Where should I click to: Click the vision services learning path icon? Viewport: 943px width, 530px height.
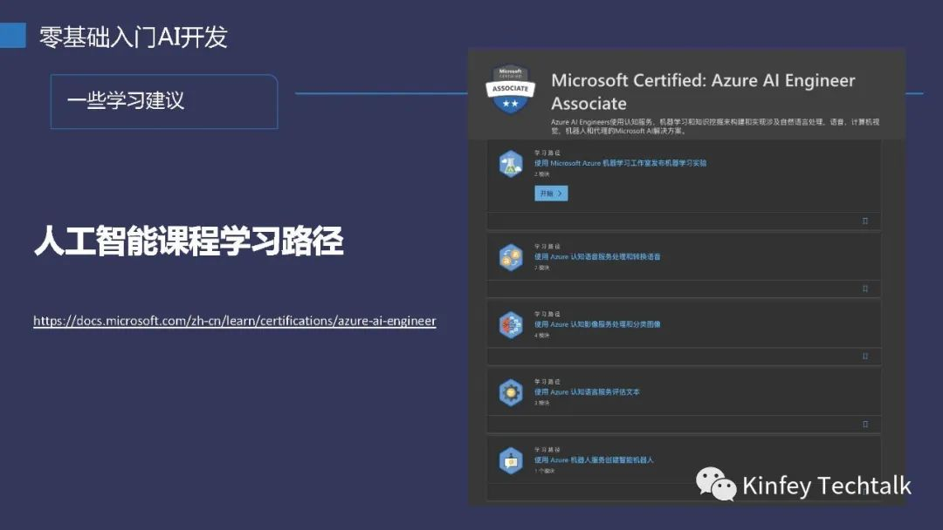(x=511, y=325)
